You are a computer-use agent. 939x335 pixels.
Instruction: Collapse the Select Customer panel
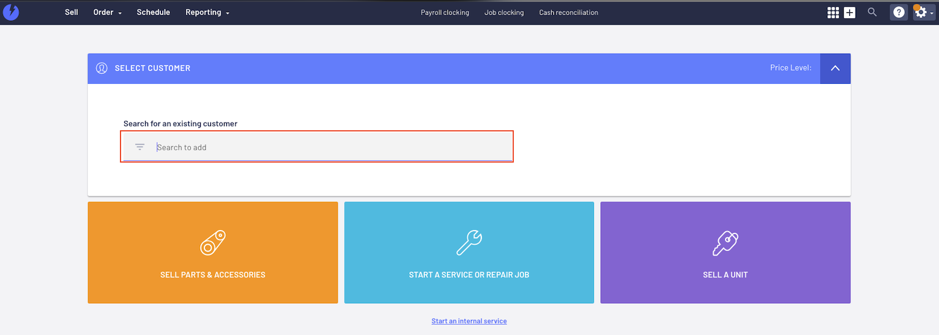pyautogui.click(x=835, y=68)
